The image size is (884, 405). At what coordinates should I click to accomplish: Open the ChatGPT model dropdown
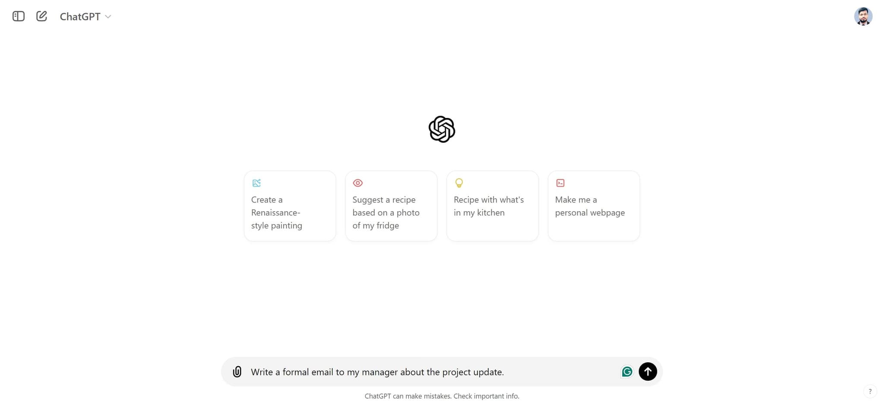(85, 16)
